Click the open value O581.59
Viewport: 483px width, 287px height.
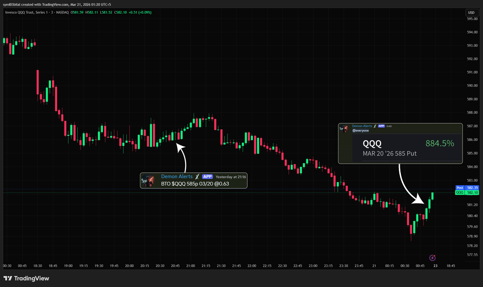click(x=78, y=12)
